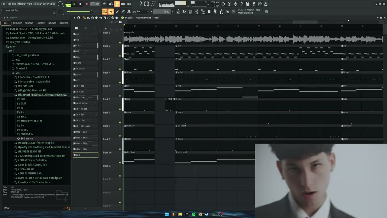Open the OPTIONS menu
The image size is (387, 218).
(38, 4)
